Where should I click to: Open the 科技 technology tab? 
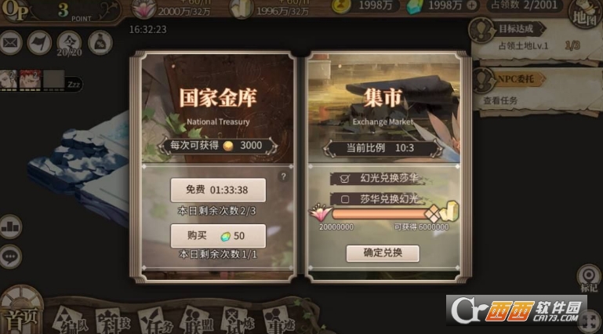coord(112,320)
